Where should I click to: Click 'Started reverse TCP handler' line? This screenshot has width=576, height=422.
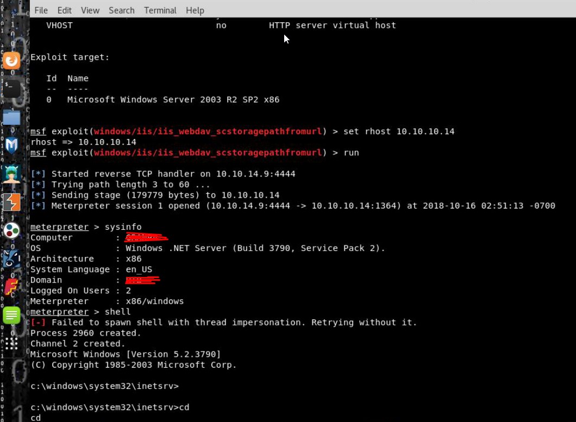click(x=163, y=174)
